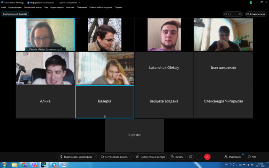Open File Explorer from the taskbar

pos(14,165)
